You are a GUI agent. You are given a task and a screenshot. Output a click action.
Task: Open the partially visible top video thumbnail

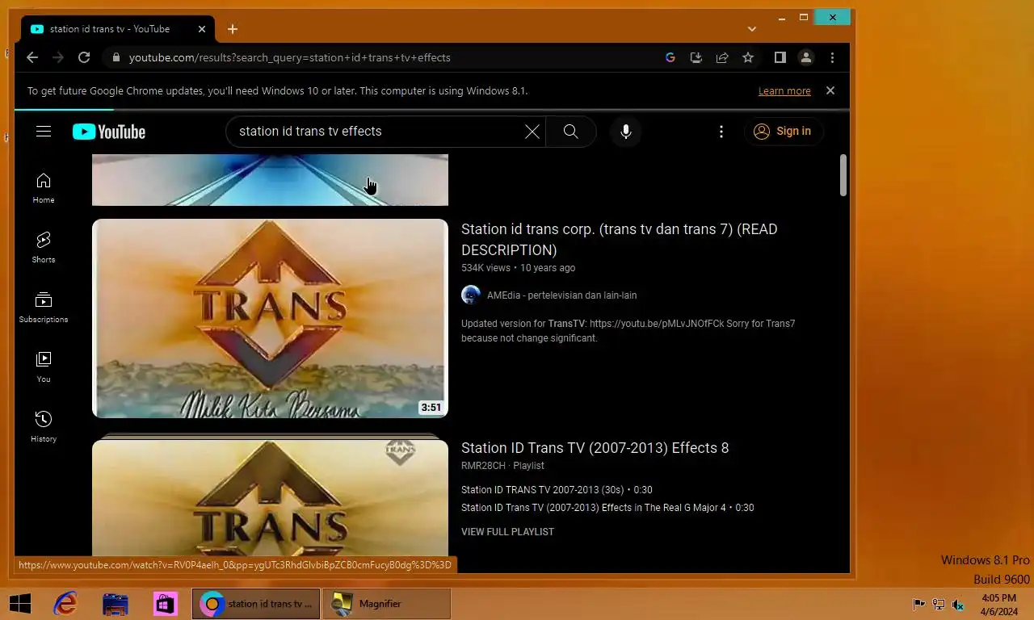[270, 180]
